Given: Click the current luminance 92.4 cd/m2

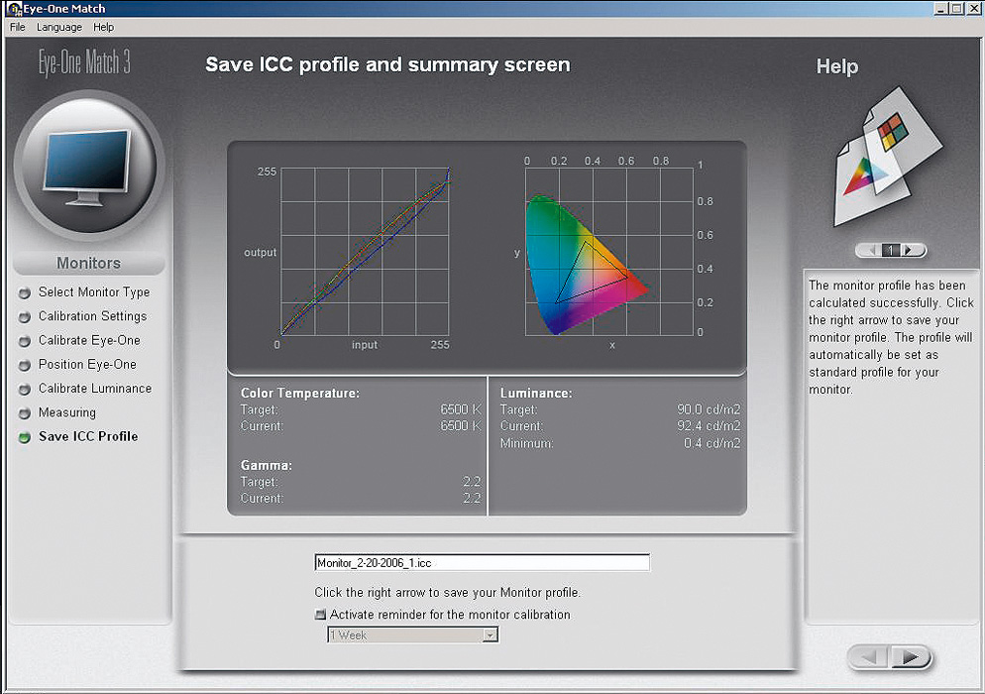Looking at the screenshot, I should click(x=709, y=426).
